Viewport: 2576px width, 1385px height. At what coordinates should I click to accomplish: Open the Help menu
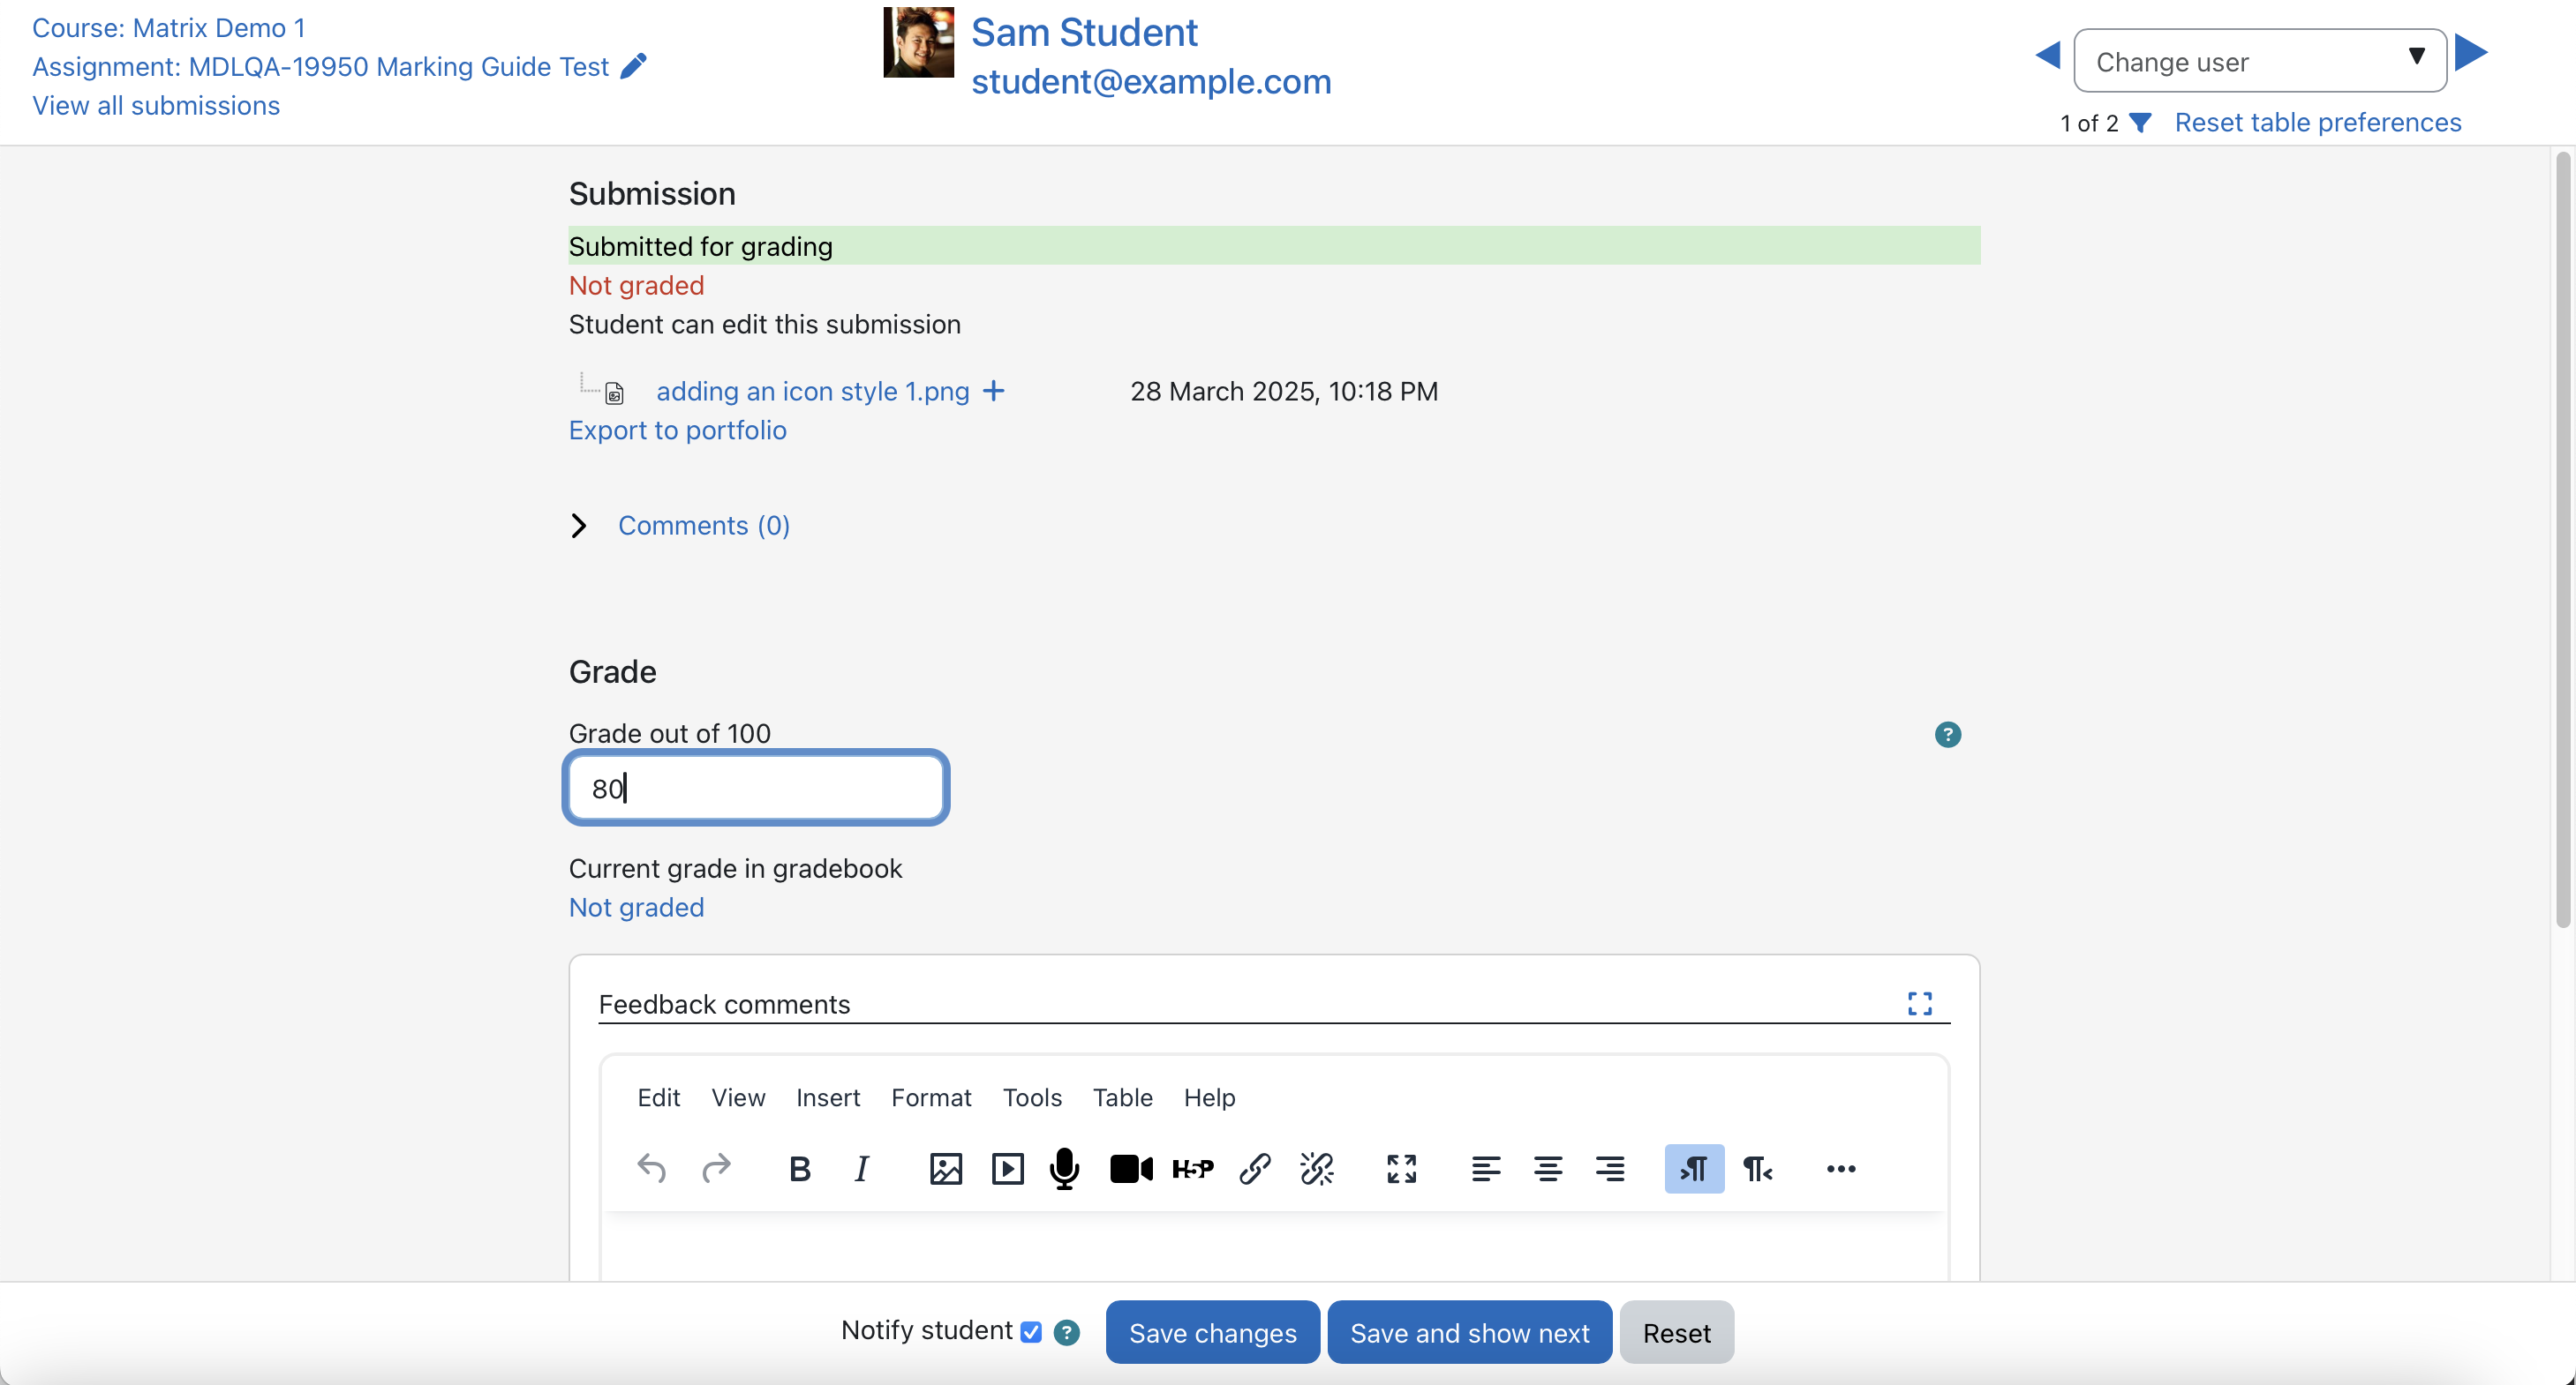point(1209,1097)
